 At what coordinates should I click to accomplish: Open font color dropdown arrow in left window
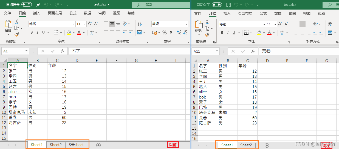(84, 32)
